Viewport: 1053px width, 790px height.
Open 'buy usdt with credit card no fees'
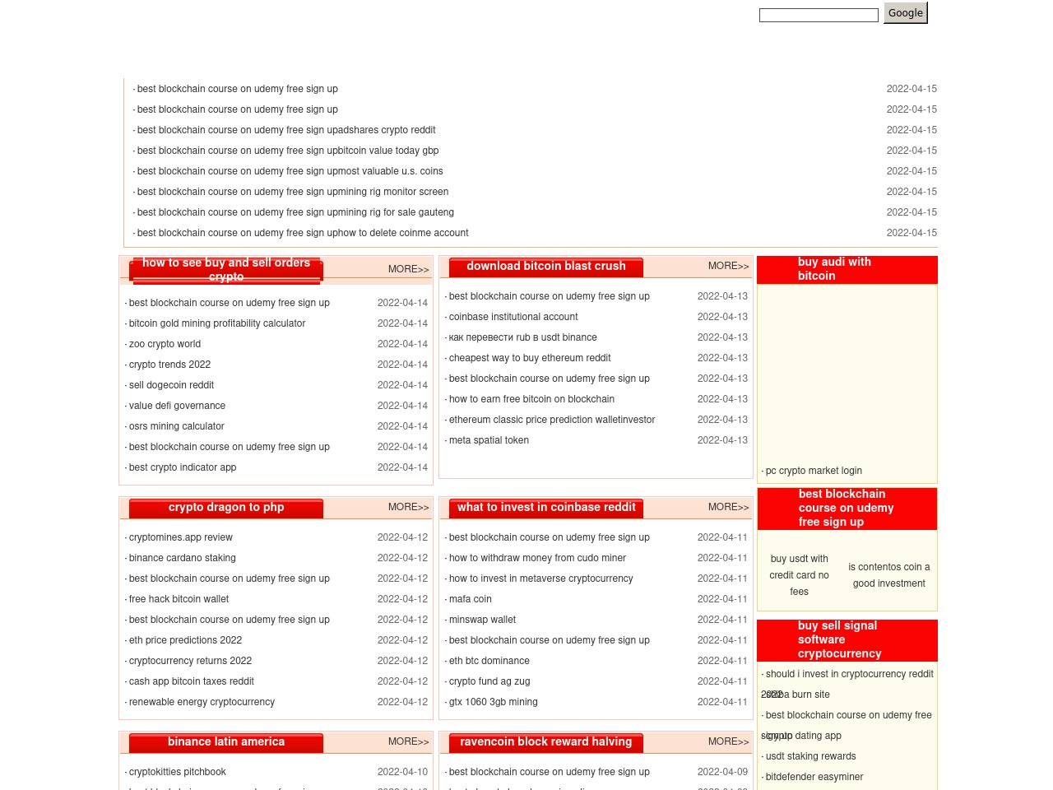[x=800, y=575]
